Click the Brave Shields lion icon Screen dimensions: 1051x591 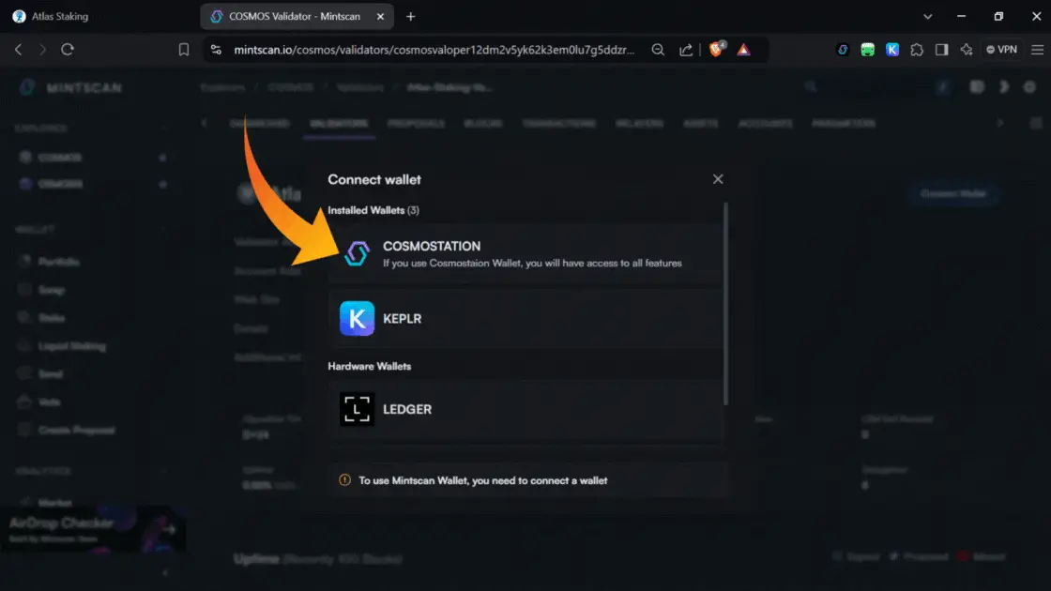[717, 50]
